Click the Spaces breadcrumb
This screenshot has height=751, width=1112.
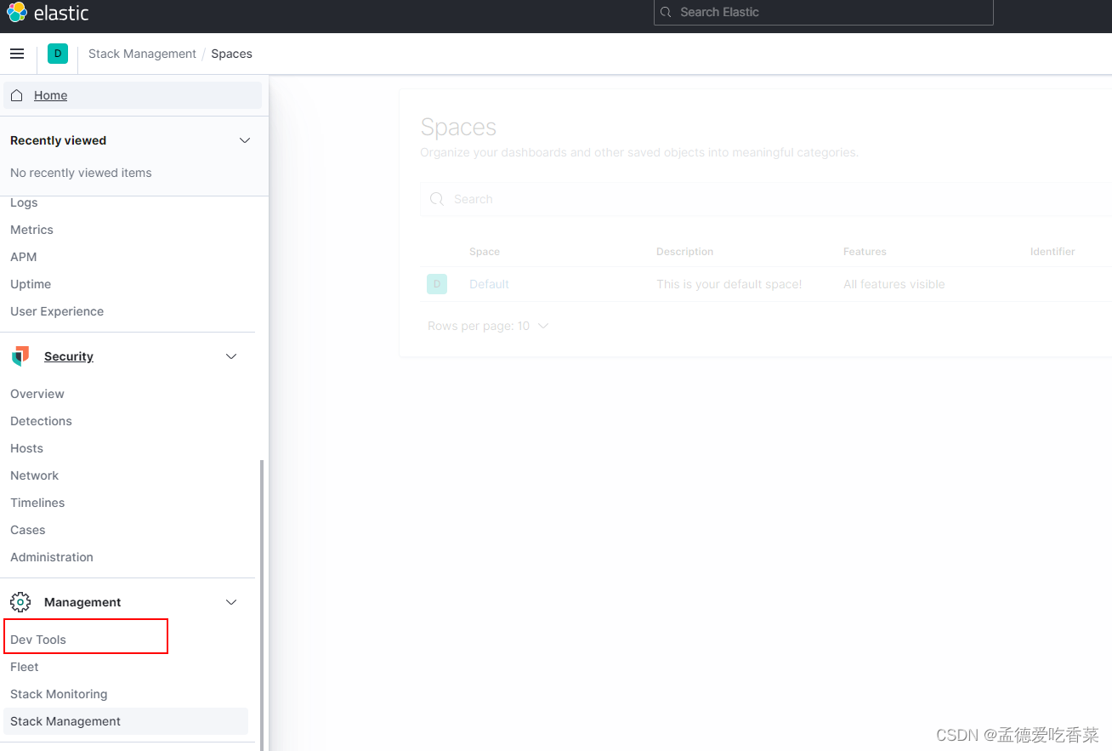pos(231,54)
